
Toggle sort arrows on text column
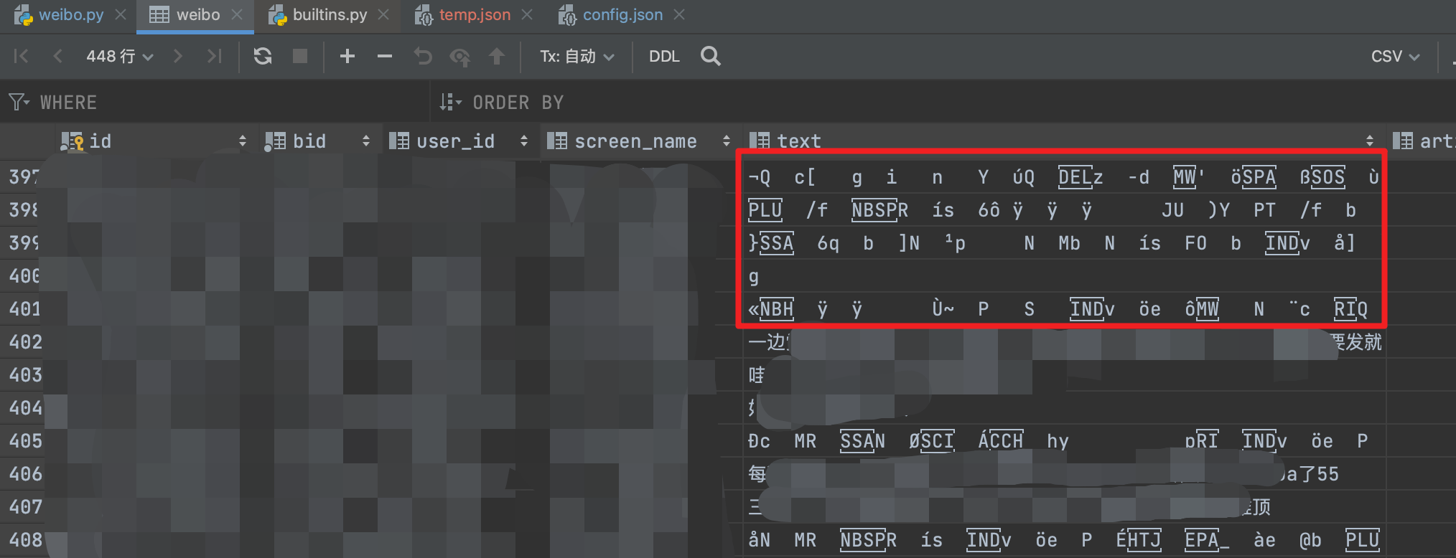[x=1370, y=141]
